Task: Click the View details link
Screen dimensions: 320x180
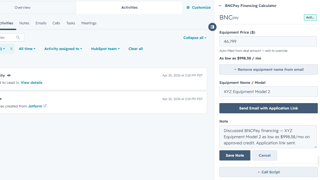Action: [32, 83]
